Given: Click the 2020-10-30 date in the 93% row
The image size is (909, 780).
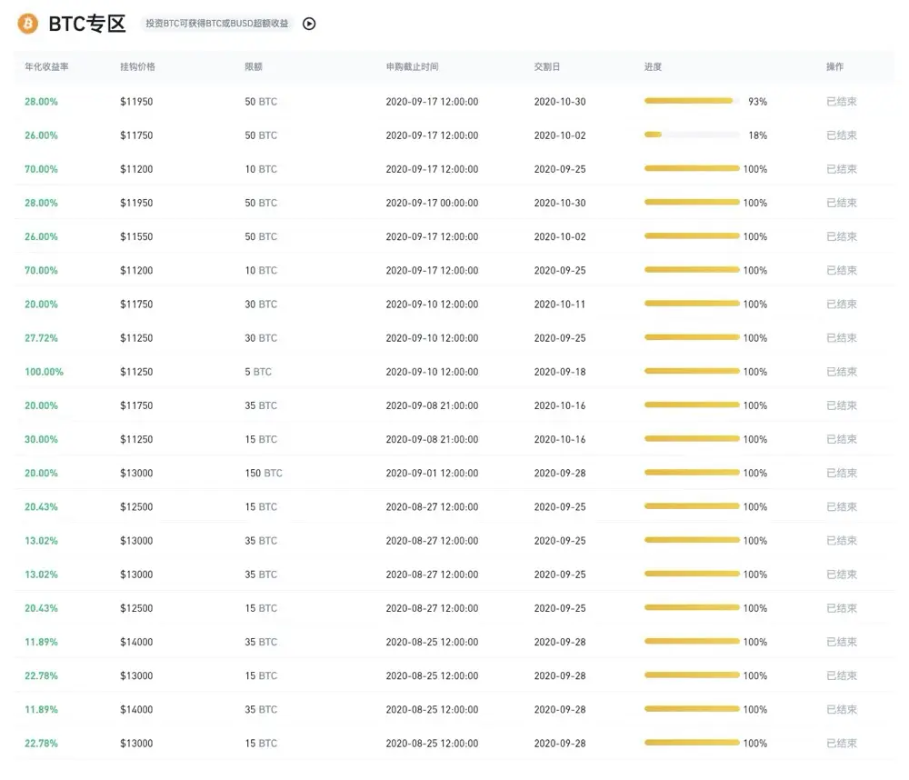Looking at the screenshot, I should tap(559, 102).
